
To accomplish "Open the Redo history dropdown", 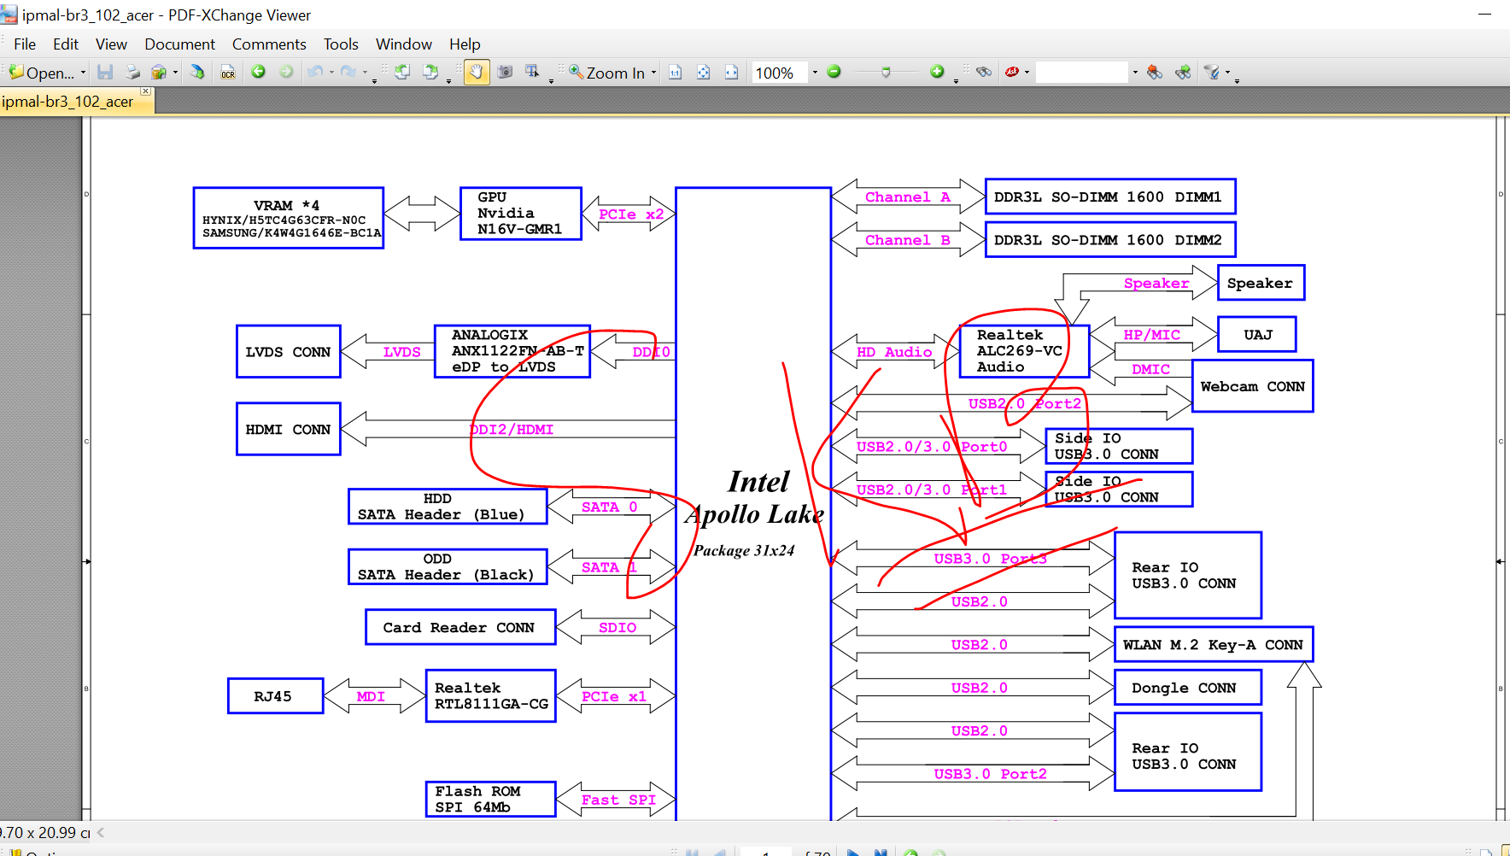I will coord(365,73).
